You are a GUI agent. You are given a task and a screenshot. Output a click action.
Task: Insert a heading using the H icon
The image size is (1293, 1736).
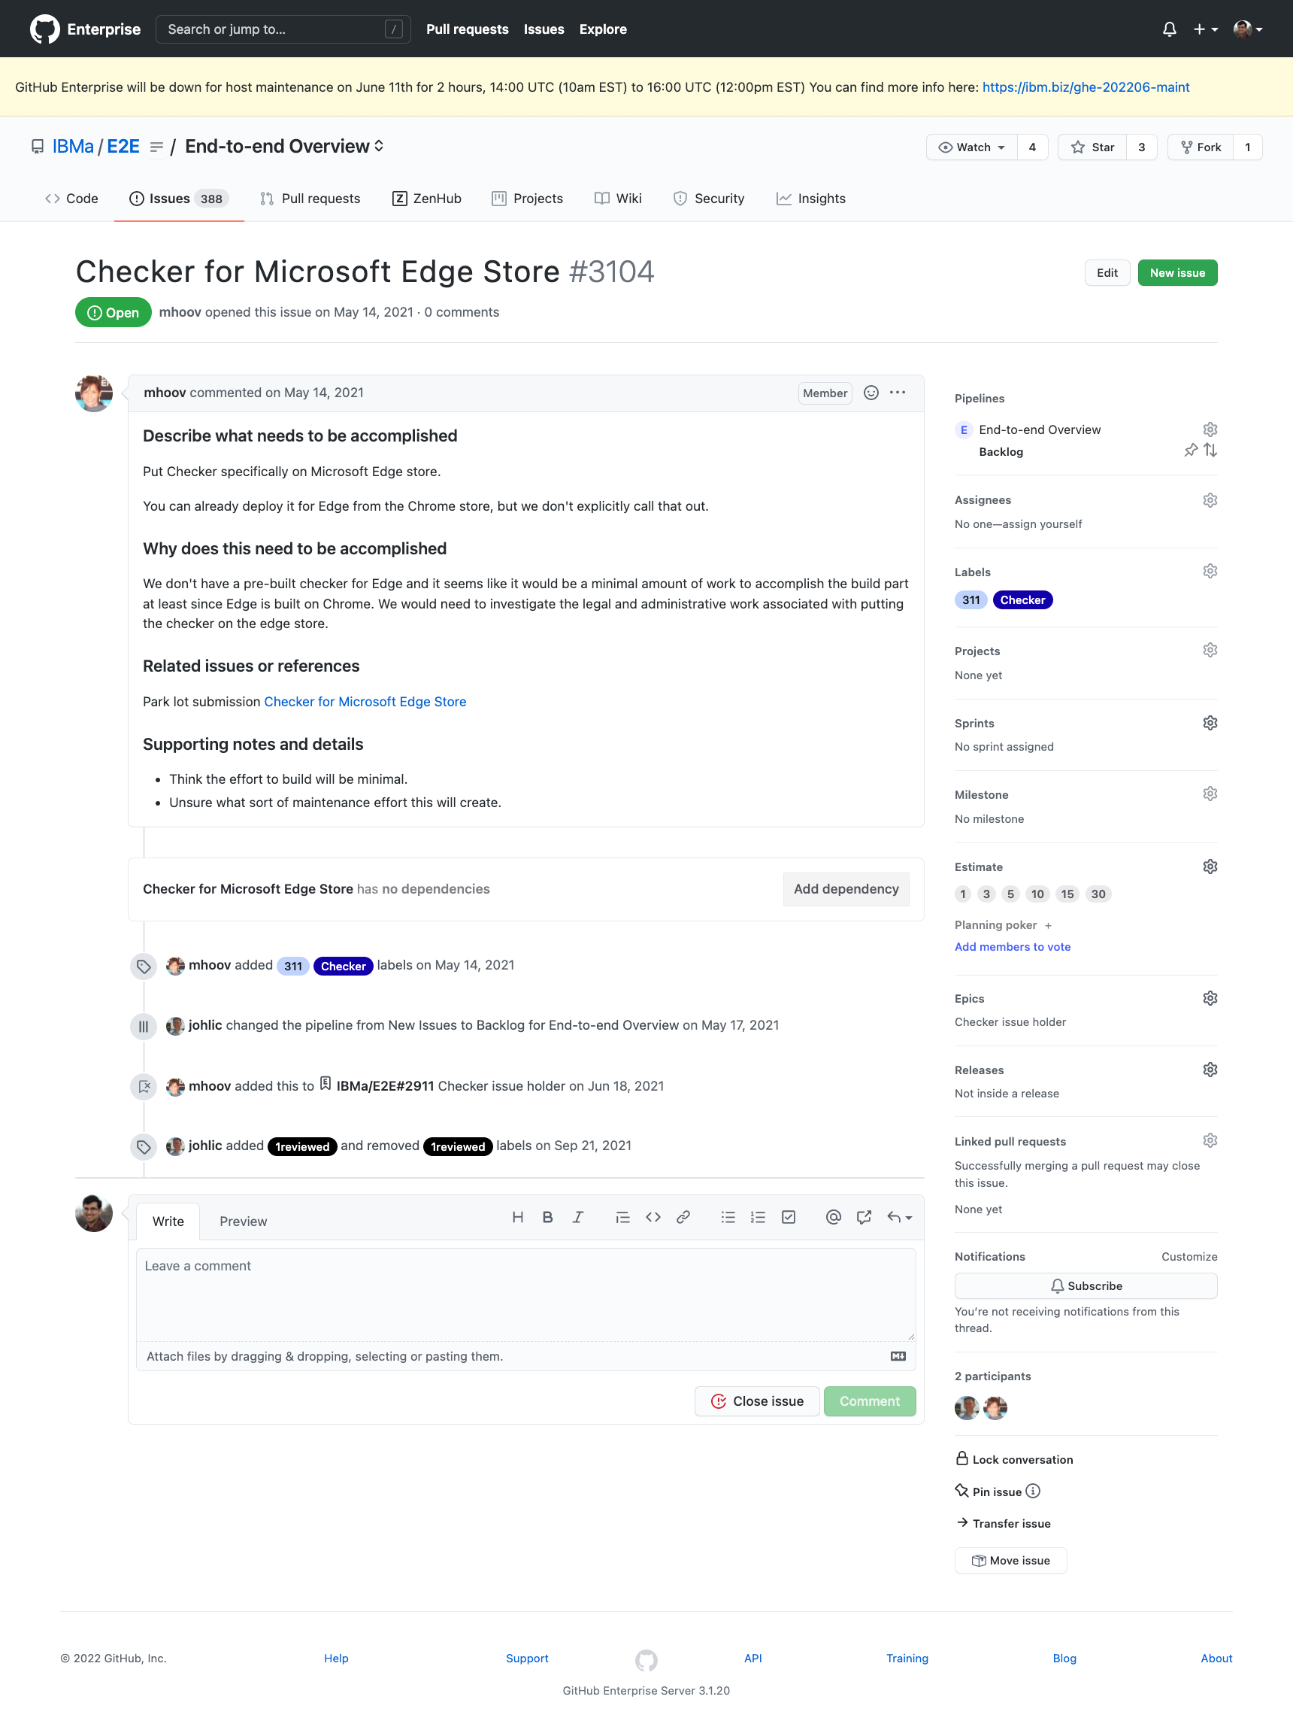[x=517, y=1218]
